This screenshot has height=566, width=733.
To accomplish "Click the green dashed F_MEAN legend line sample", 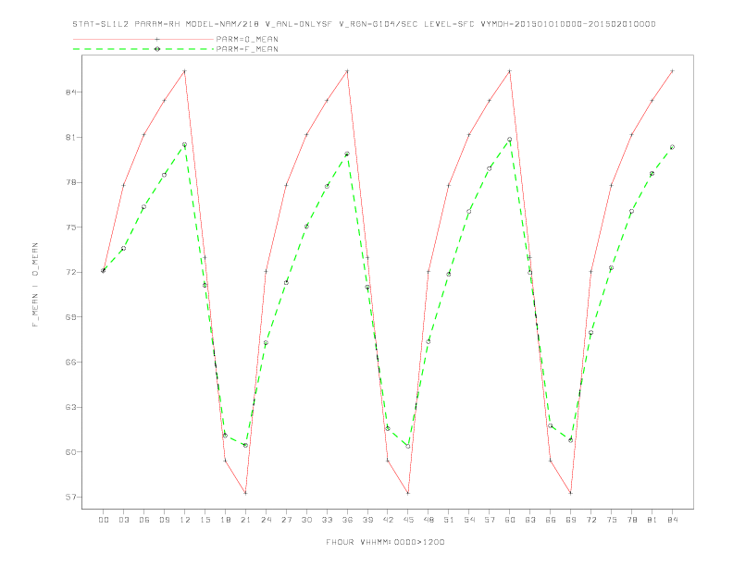I will [x=143, y=49].
